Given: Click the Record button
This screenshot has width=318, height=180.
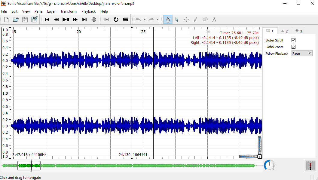Looking at the screenshot, I should [94, 20].
